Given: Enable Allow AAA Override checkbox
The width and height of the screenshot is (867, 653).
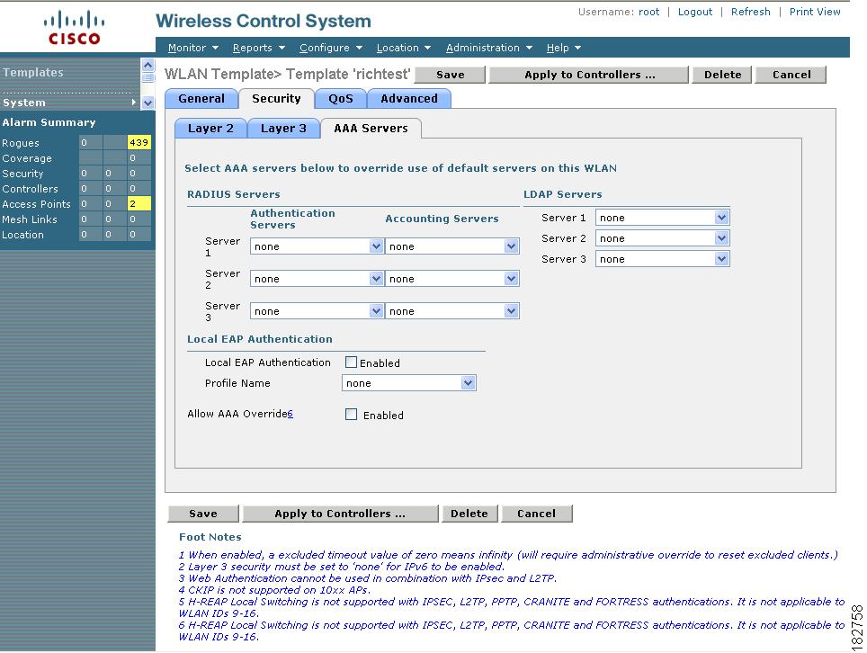Looking at the screenshot, I should pyautogui.click(x=352, y=415).
